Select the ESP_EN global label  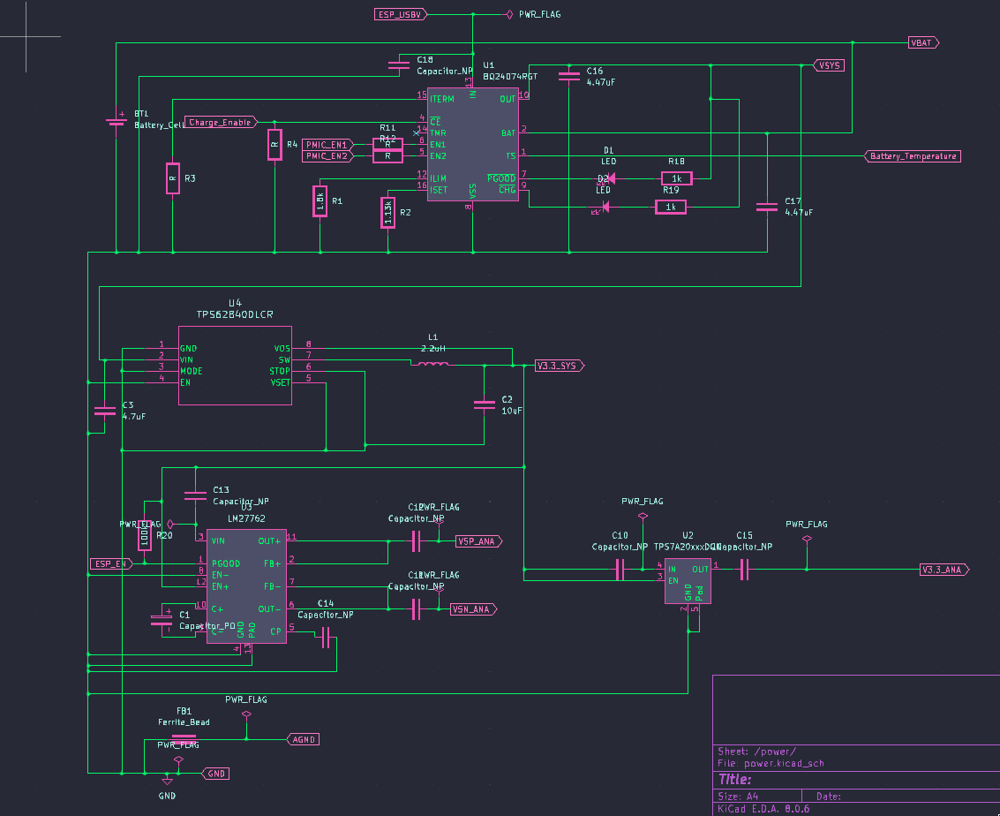[x=111, y=563]
